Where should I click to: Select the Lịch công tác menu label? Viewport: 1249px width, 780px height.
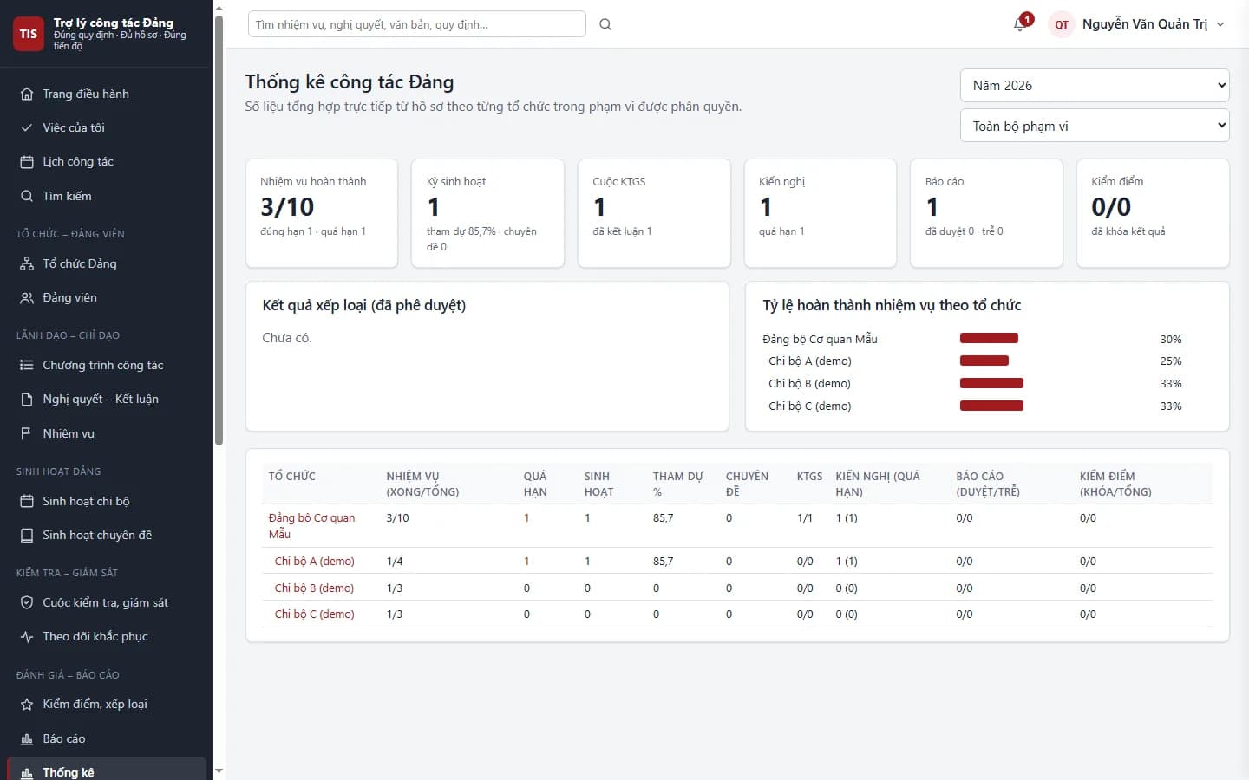(x=78, y=162)
